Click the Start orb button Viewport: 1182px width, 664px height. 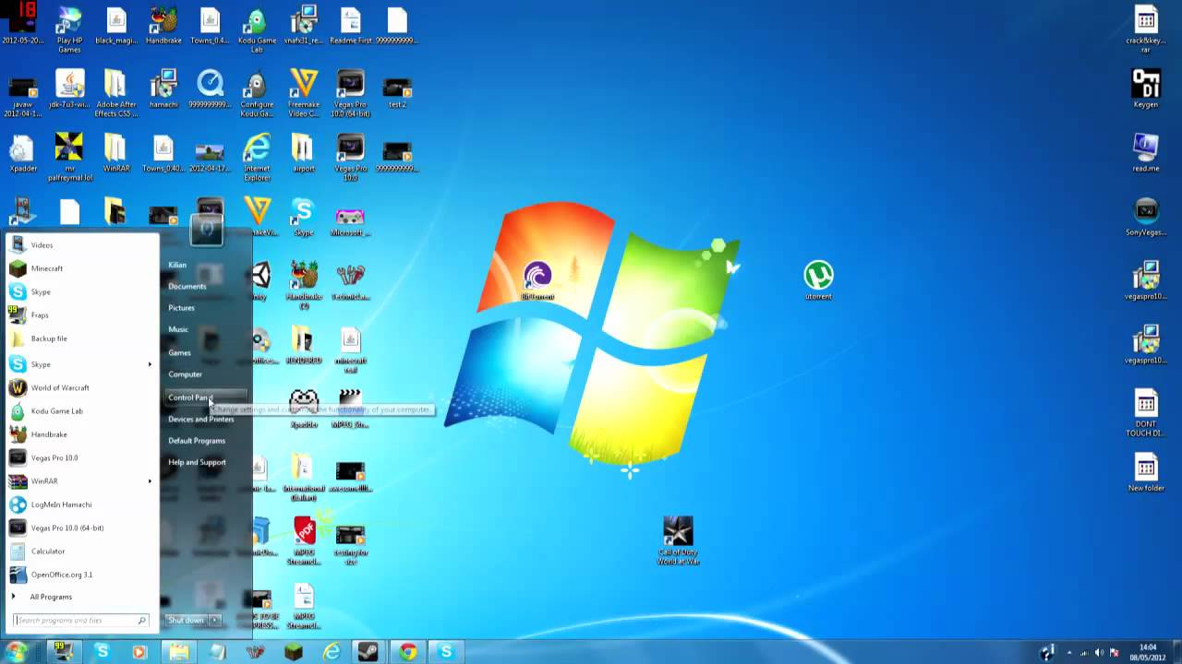(17, 652)
